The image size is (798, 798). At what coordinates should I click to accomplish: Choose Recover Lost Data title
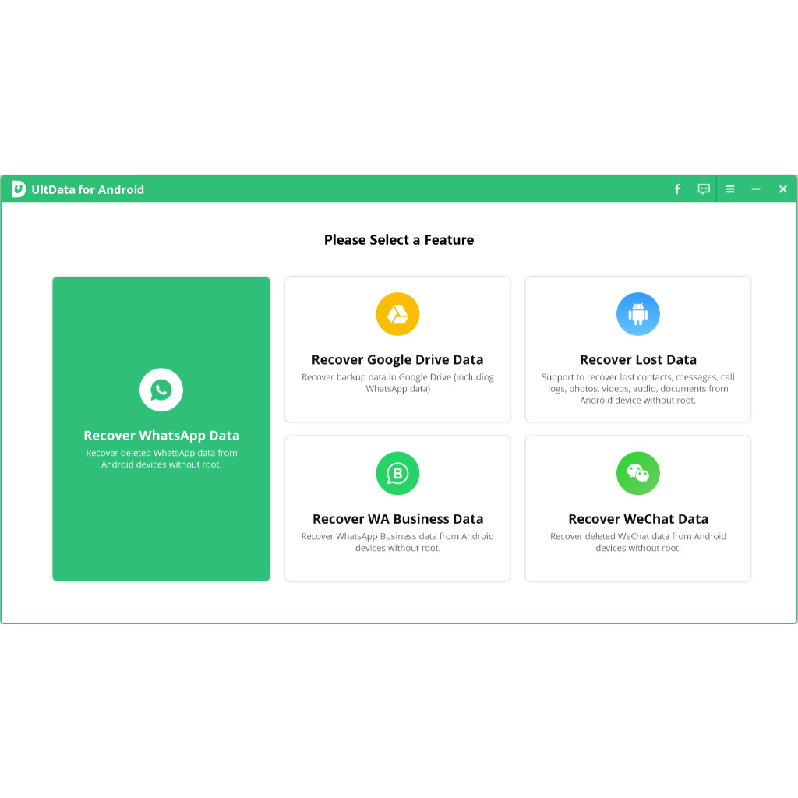638,360
